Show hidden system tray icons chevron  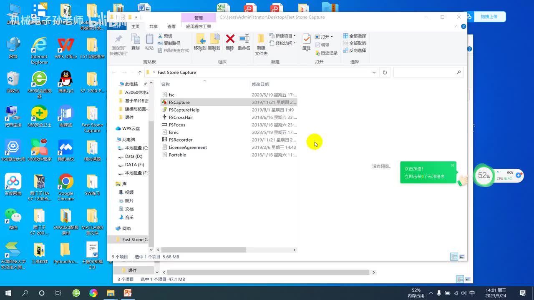click(431, 293)
